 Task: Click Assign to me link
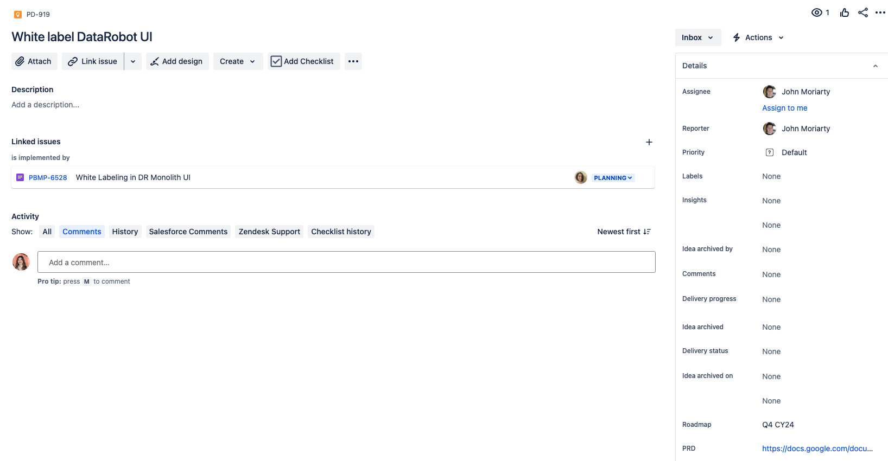[784, 108]
